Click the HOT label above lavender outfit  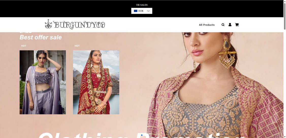(24, 46)
